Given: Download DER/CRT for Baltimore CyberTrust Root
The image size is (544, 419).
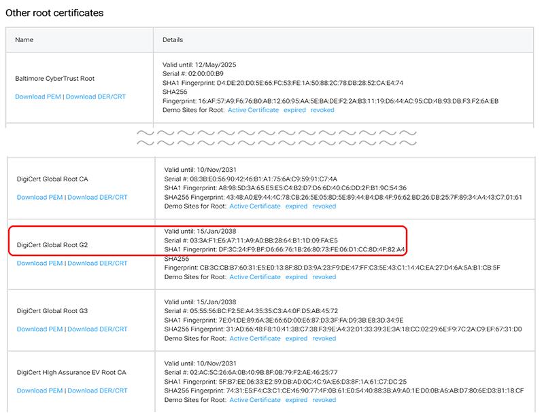Looking at the screenshot, I should tap(96, 96).
